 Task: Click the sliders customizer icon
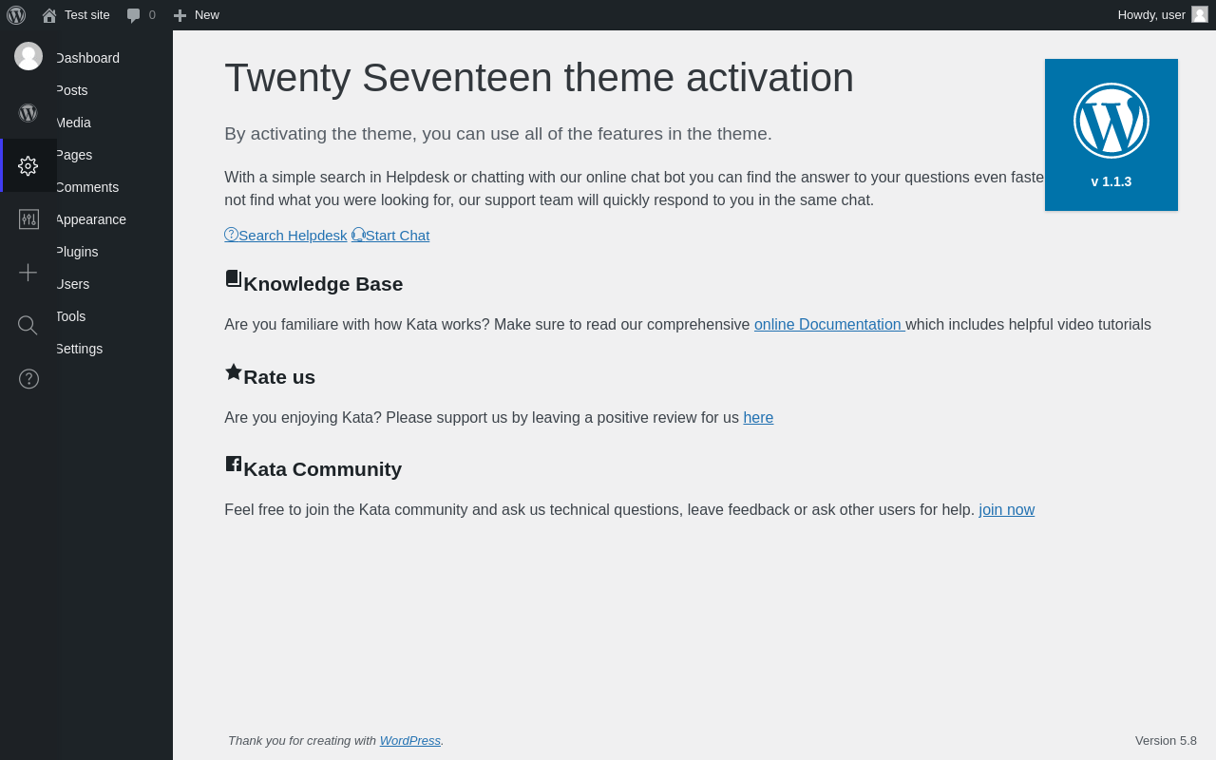point(28,219)
